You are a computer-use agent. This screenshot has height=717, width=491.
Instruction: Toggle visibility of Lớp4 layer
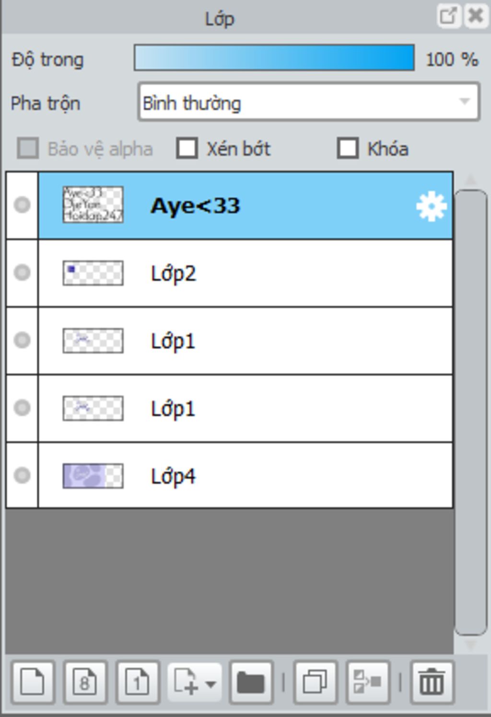(x=22, y=476)
